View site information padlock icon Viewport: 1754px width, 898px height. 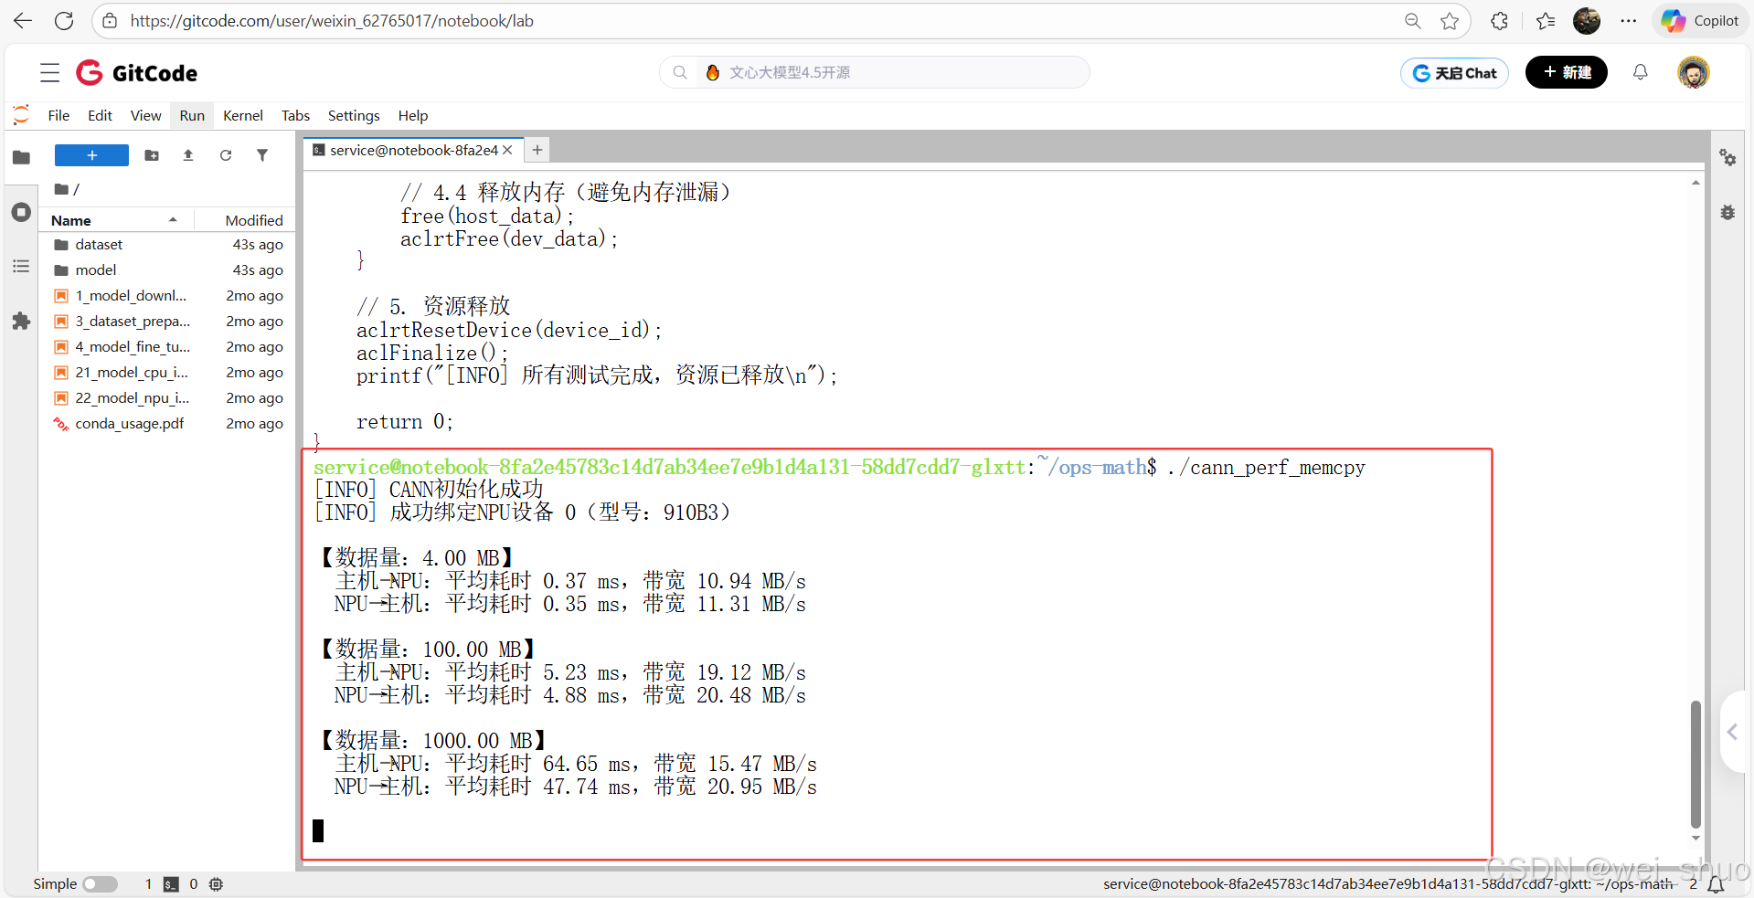tap(110, 20)
